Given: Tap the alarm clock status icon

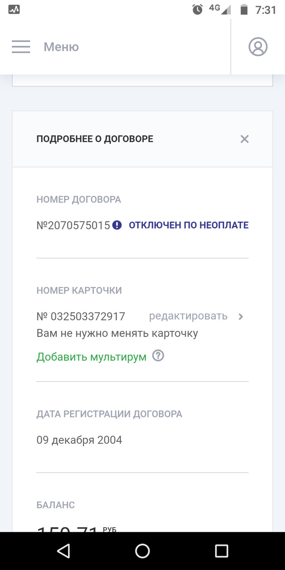Looking at the screenshot, I should [x=197, y=9].
